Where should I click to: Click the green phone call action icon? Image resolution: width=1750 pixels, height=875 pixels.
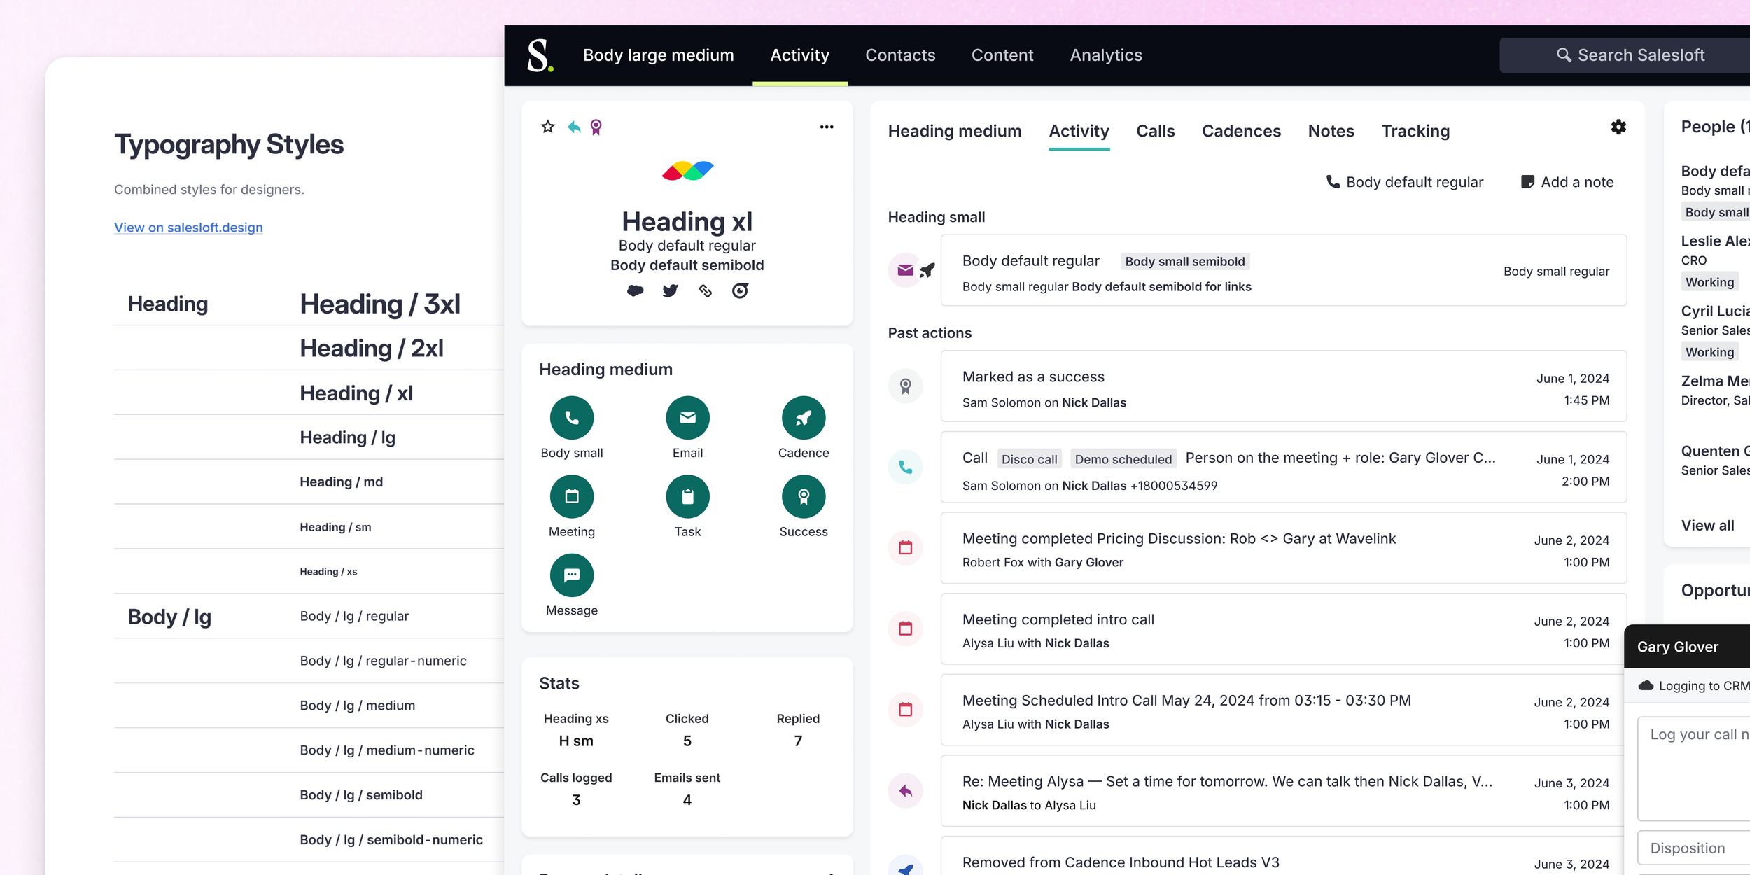[x=571, y=418]
